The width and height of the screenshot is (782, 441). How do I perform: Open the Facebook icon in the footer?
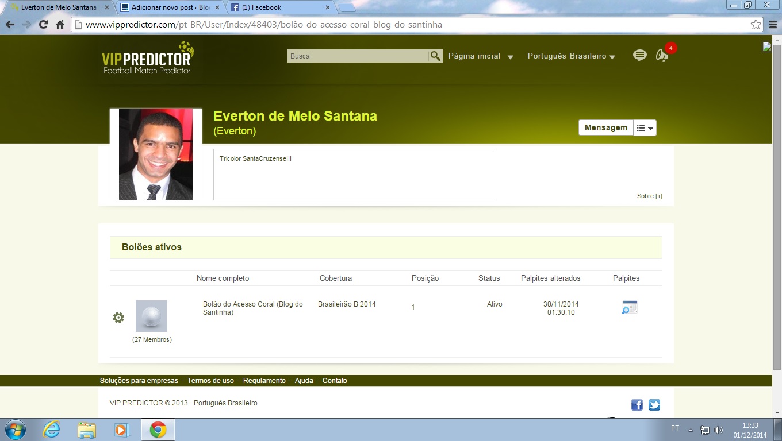tap(637, 405)
